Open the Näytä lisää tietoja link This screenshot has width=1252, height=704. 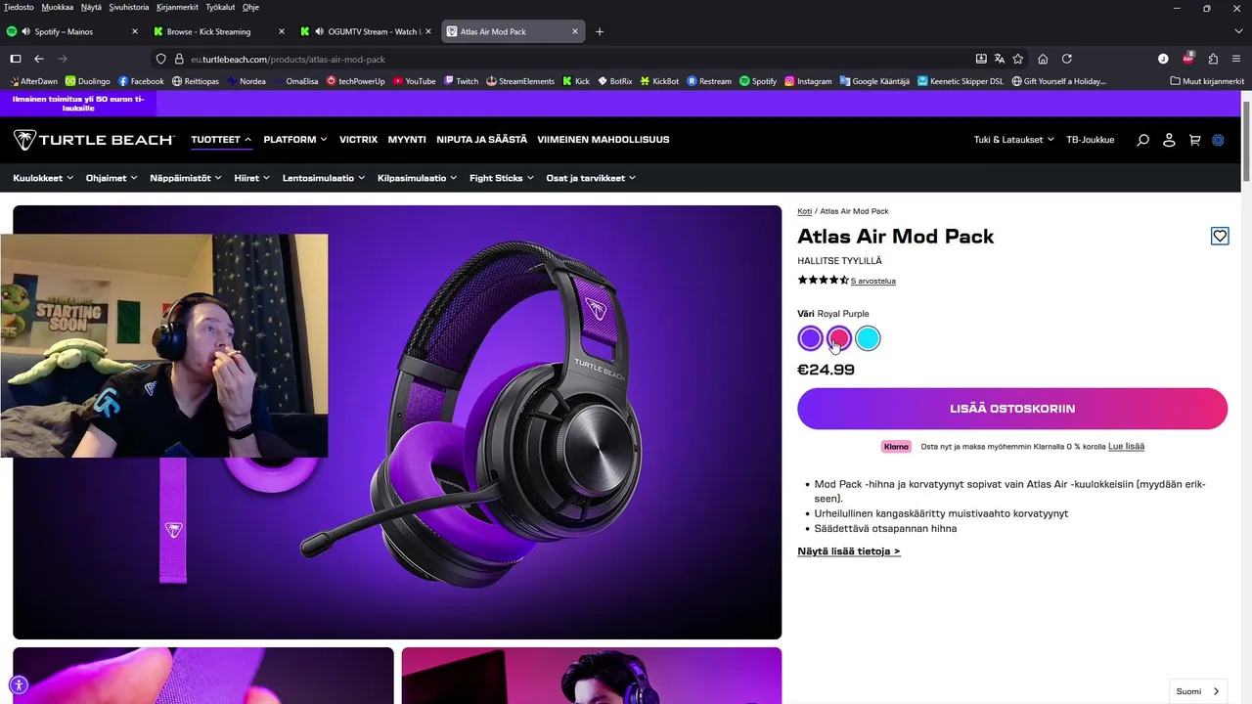point(849,551)
